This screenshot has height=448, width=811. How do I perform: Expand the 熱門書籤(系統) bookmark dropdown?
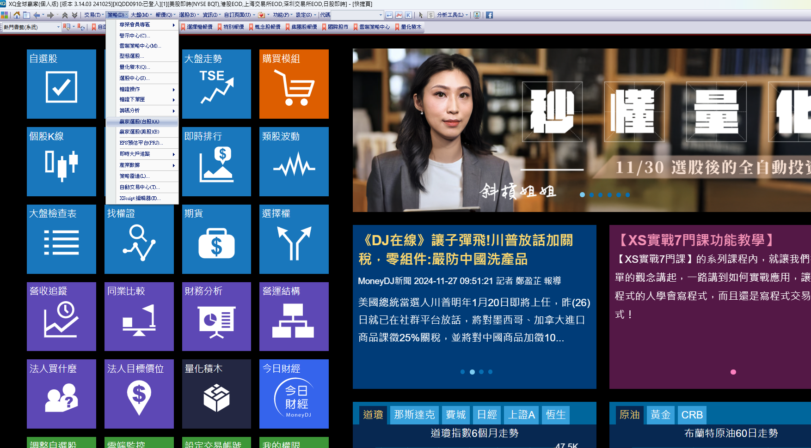click(58, 27)
